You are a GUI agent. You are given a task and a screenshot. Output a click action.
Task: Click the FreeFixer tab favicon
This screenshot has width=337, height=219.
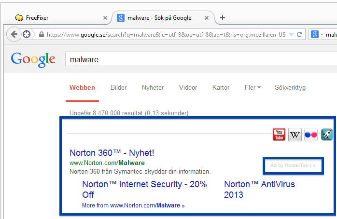19,18
